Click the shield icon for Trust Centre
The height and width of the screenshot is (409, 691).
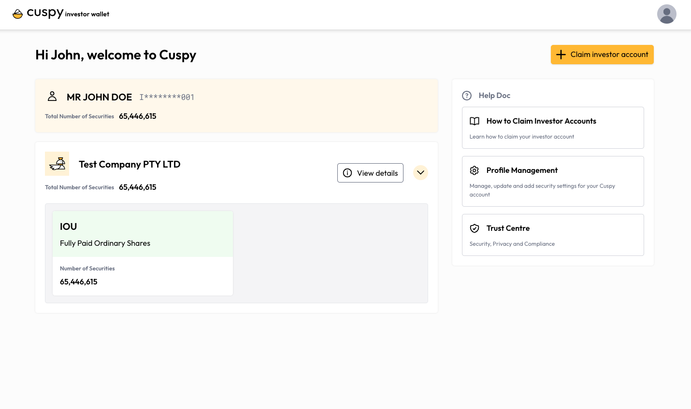(475, 228)
